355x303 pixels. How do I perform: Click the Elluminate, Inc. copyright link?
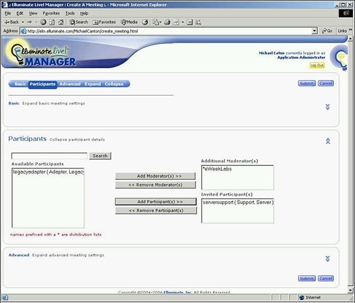click(177, 292)
